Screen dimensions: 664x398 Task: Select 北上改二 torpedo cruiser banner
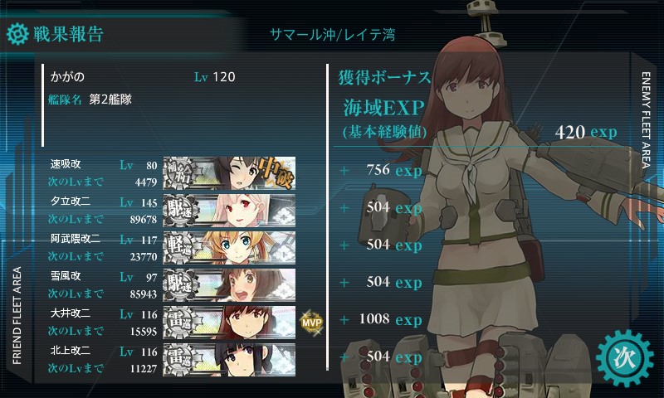pos(229,359)
